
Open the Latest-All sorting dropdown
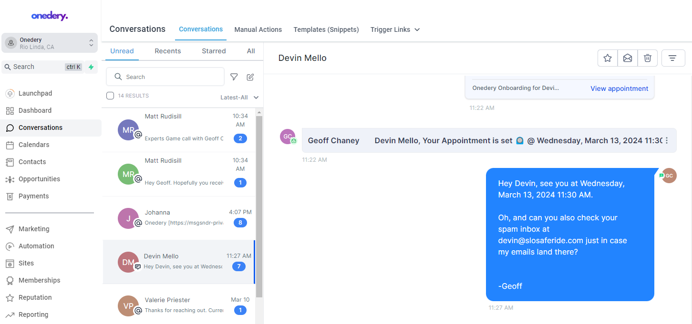coord(239,97)
